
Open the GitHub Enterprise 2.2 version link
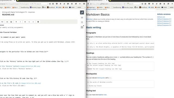point(164,21)
